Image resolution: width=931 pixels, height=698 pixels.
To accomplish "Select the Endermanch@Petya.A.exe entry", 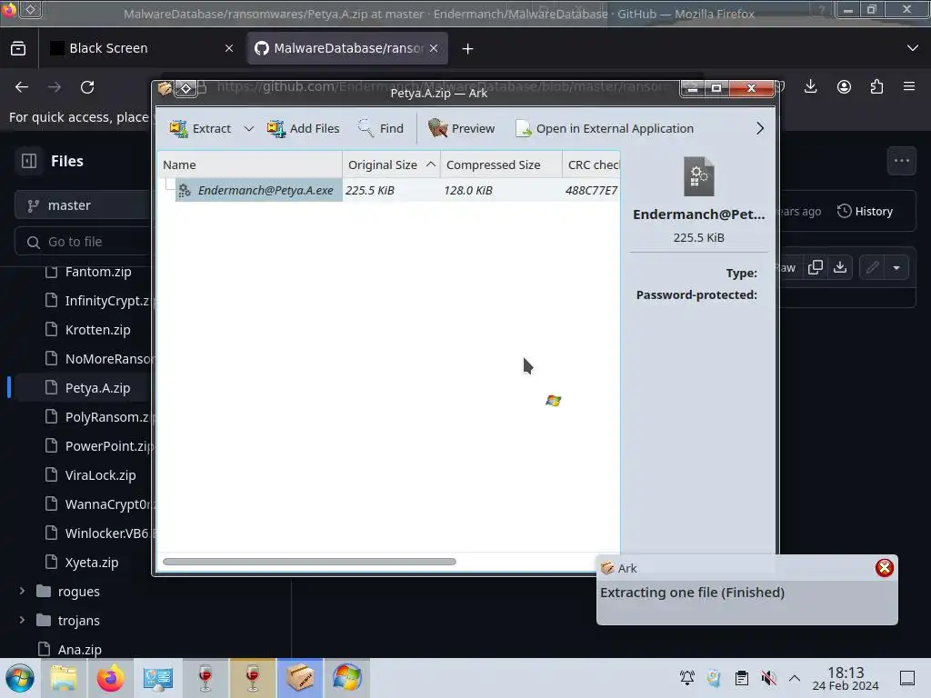I will (259, 190).
